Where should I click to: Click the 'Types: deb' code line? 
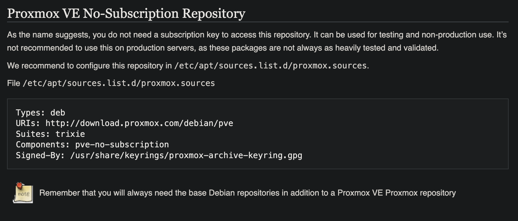point(40,113)
